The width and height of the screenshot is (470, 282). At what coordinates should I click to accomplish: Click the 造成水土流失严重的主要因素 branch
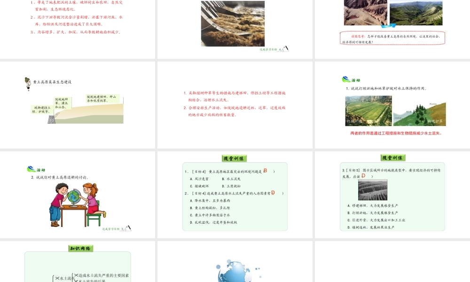click(x=102, y=275)
